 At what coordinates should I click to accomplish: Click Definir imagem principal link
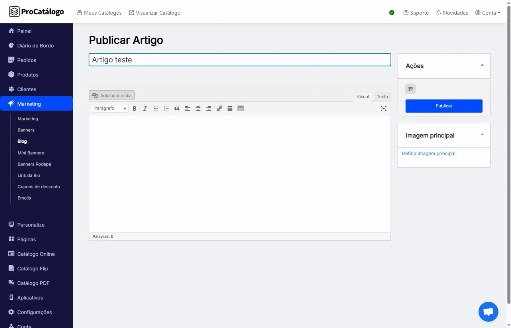pos(428,153)
